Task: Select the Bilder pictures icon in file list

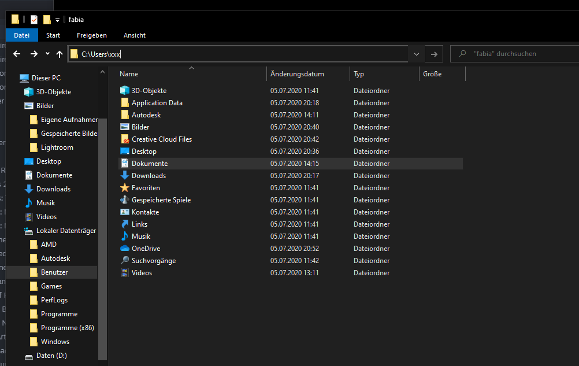Action: click(x=125, y=127)
